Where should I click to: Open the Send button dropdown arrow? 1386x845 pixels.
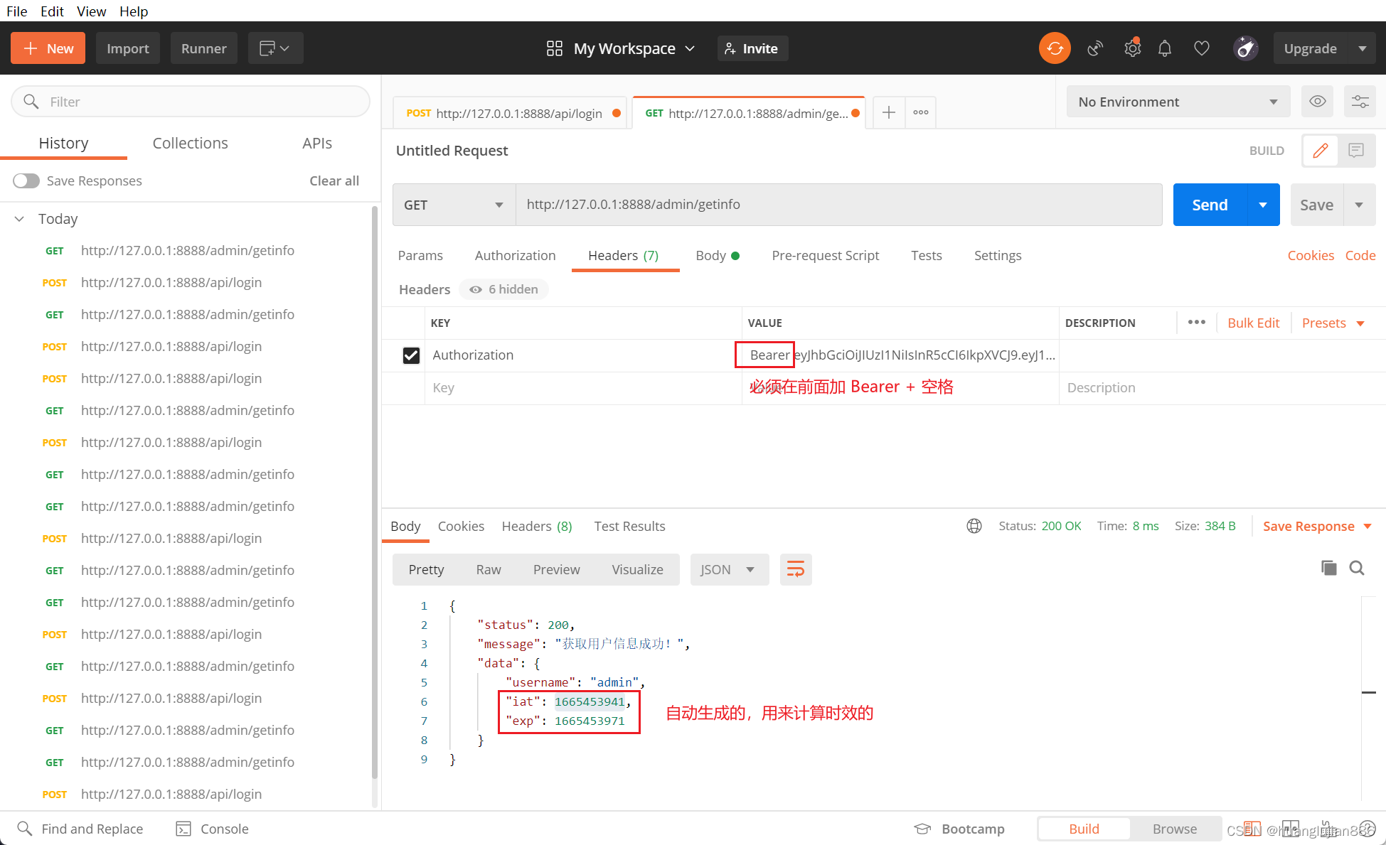click(x=1263, y=205)
